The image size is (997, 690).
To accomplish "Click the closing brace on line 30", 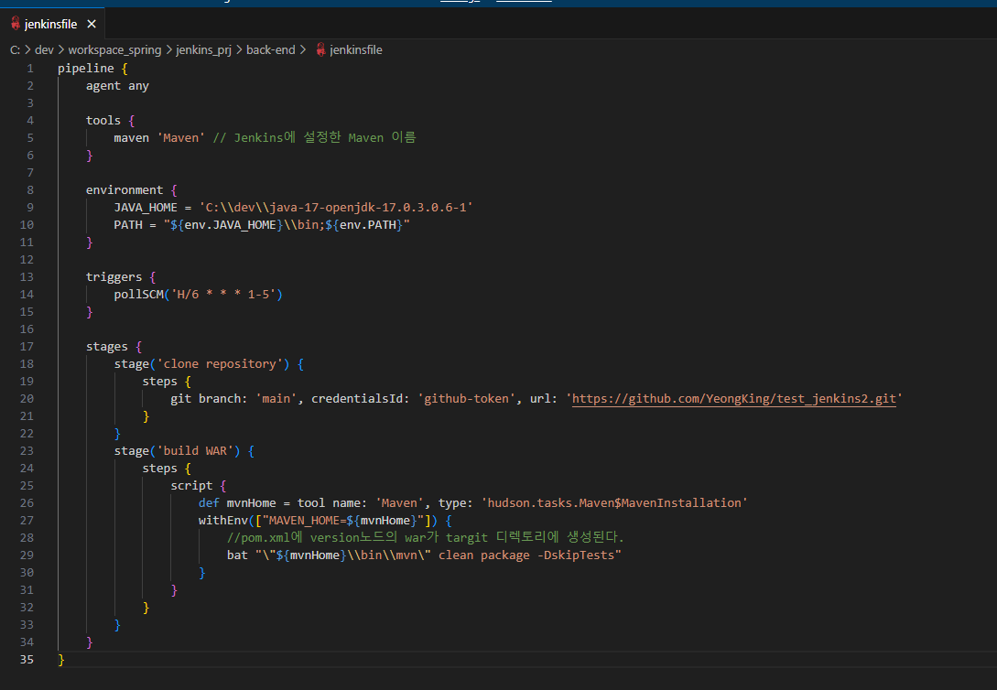I will coord(202,573).
